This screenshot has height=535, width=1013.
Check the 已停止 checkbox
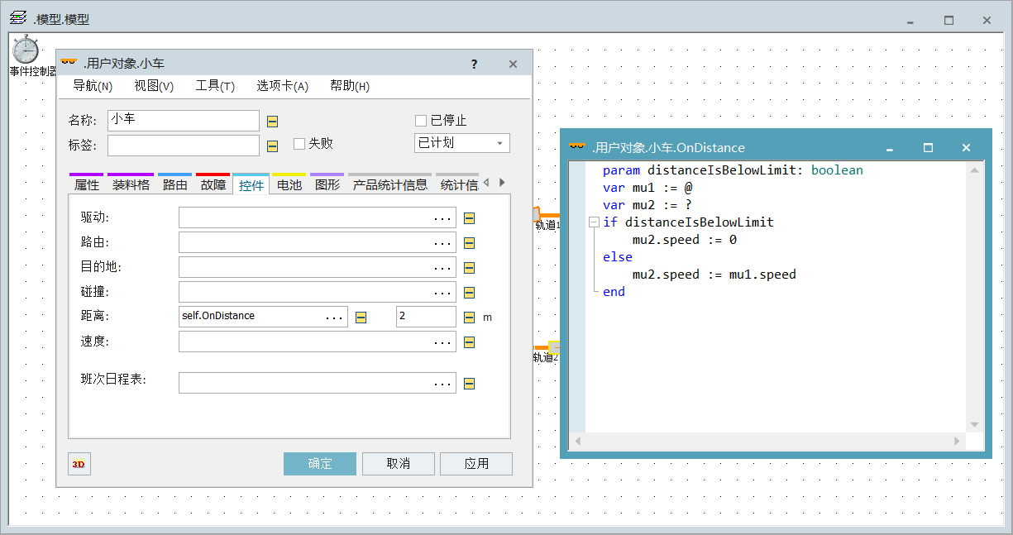click(421, 121)
